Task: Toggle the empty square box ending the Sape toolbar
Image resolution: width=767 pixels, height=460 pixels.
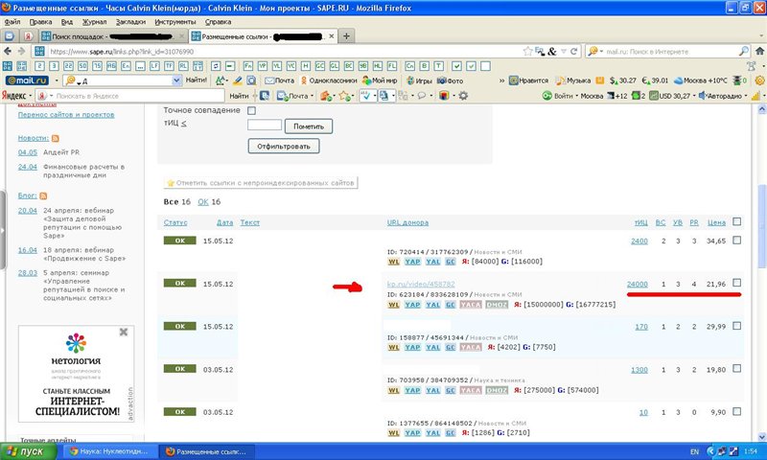Action: 485,66
